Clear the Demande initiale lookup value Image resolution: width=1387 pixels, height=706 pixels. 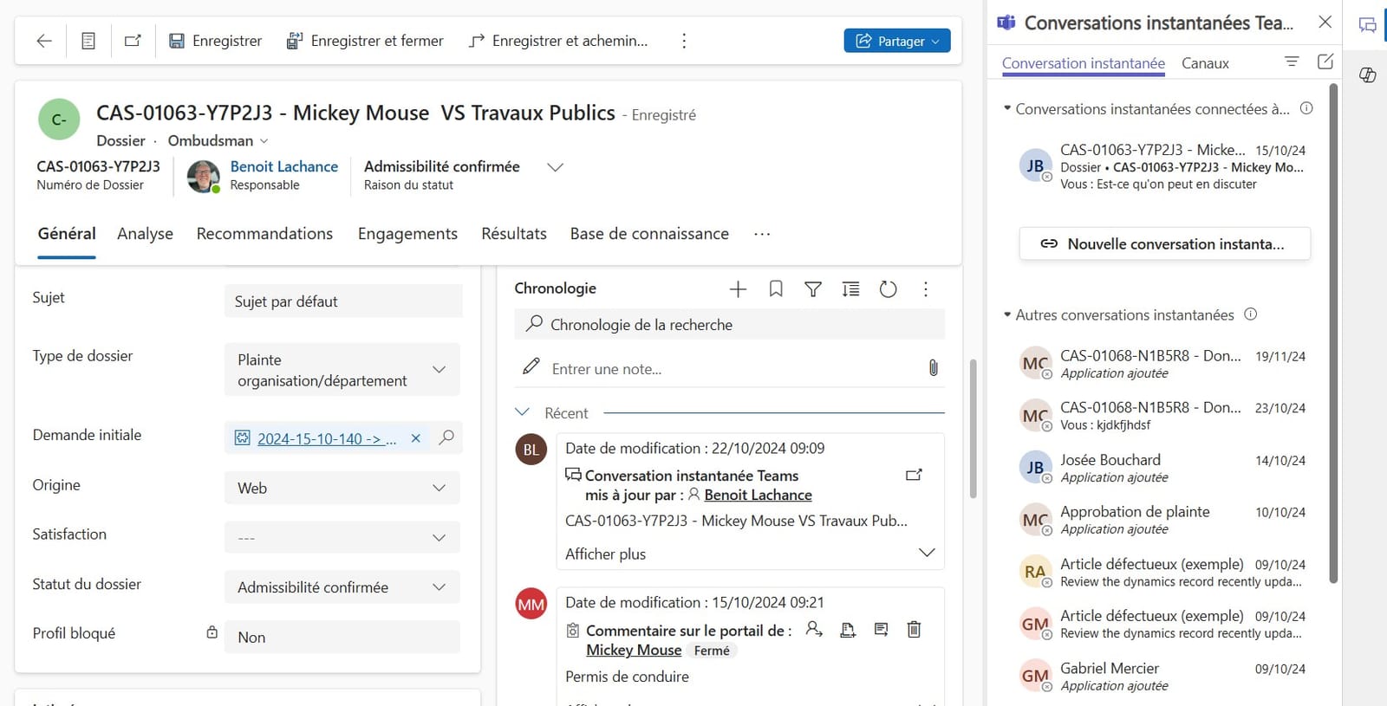click(x=415, y=438)
